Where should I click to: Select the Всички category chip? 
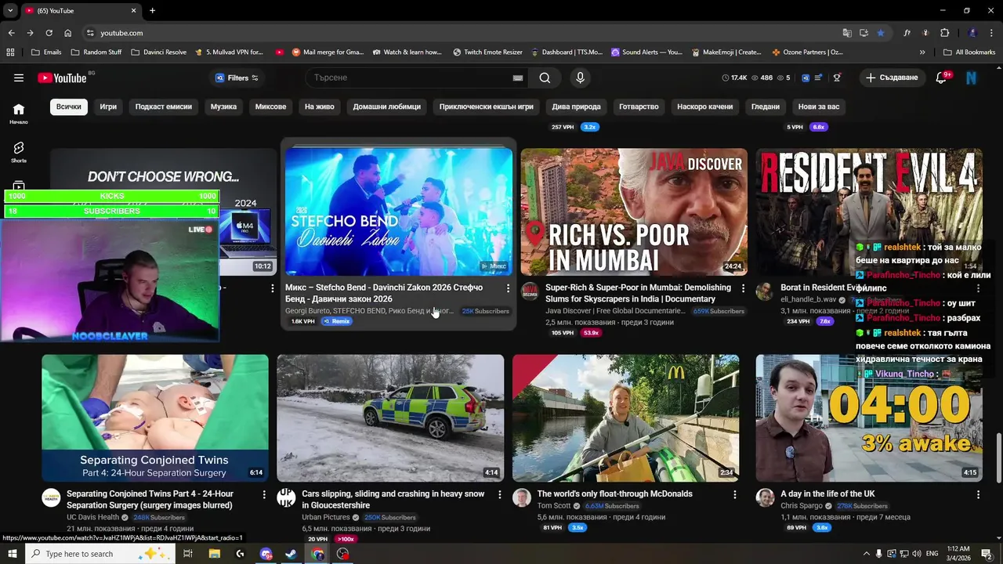[68, 107]
